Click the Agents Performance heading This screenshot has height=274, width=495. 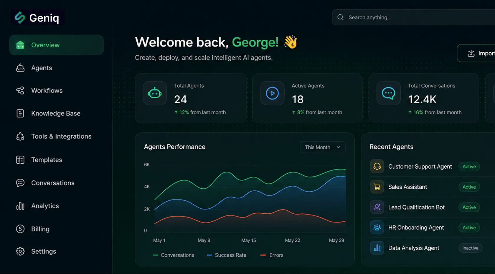(175, 147)
